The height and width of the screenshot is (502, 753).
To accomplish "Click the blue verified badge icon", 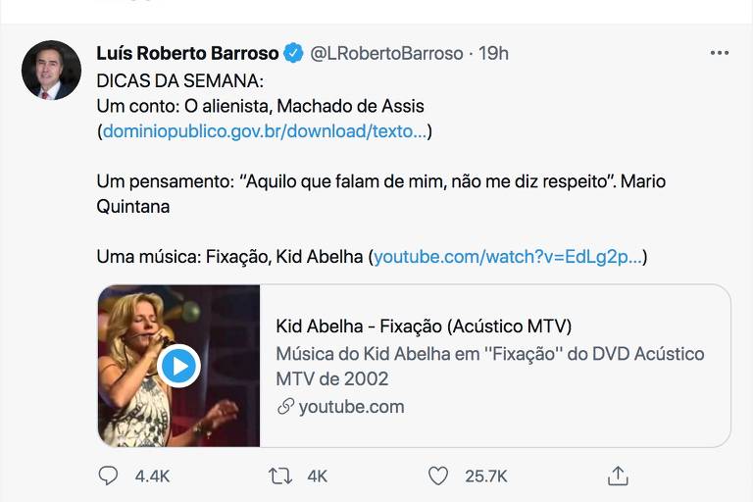I will pyautogui.click(x=293, y=53).
